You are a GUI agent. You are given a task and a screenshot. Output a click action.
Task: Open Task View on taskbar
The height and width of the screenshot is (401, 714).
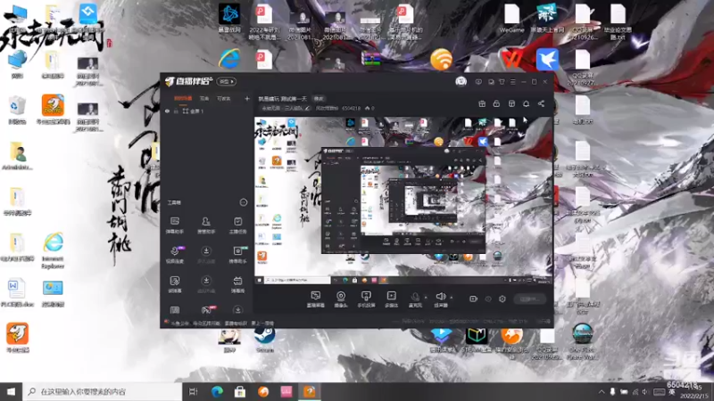(194, 391)
